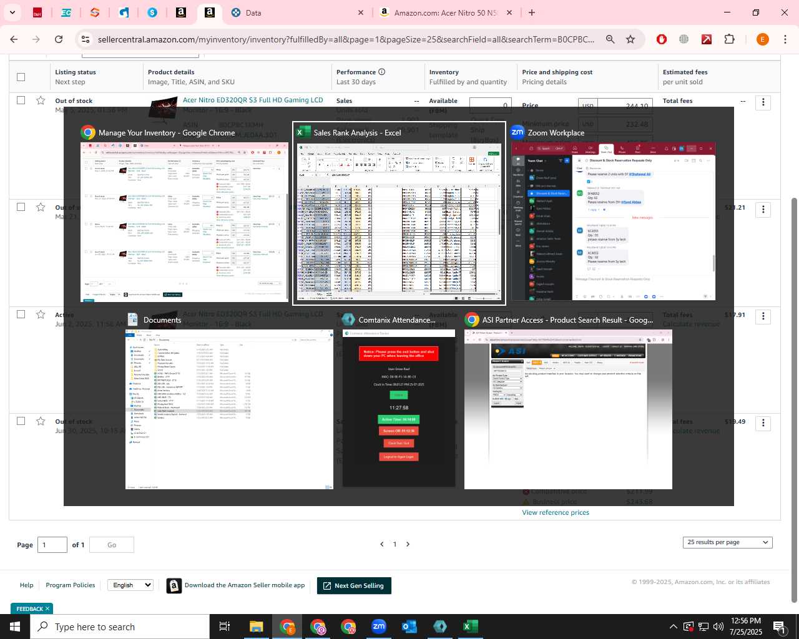Open actions menu for $19.49 fee row

point(763,424)
